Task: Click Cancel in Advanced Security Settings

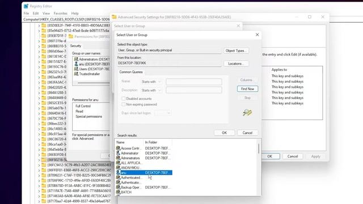Action: [293, 156]
